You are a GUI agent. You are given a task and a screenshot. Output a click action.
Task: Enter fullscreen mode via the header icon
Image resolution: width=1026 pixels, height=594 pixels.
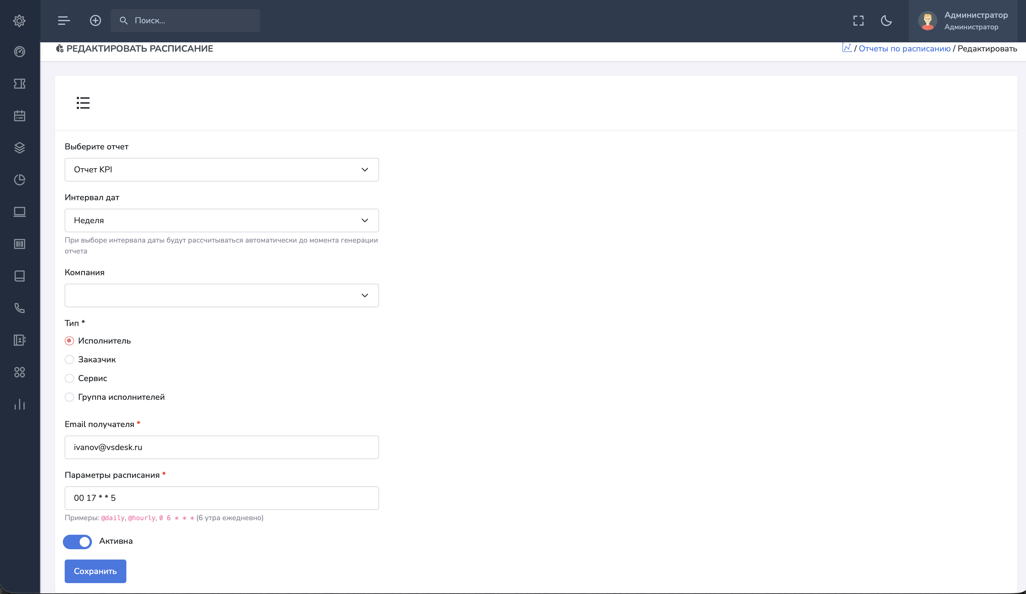tap(858, 20)
